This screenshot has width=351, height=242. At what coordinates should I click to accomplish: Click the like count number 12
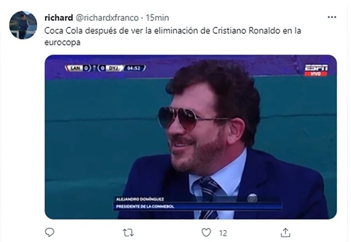(223, 233)
